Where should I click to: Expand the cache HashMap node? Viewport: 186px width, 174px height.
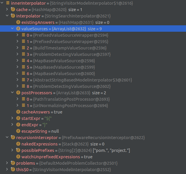pyautogui.click(x=7, y=9)
